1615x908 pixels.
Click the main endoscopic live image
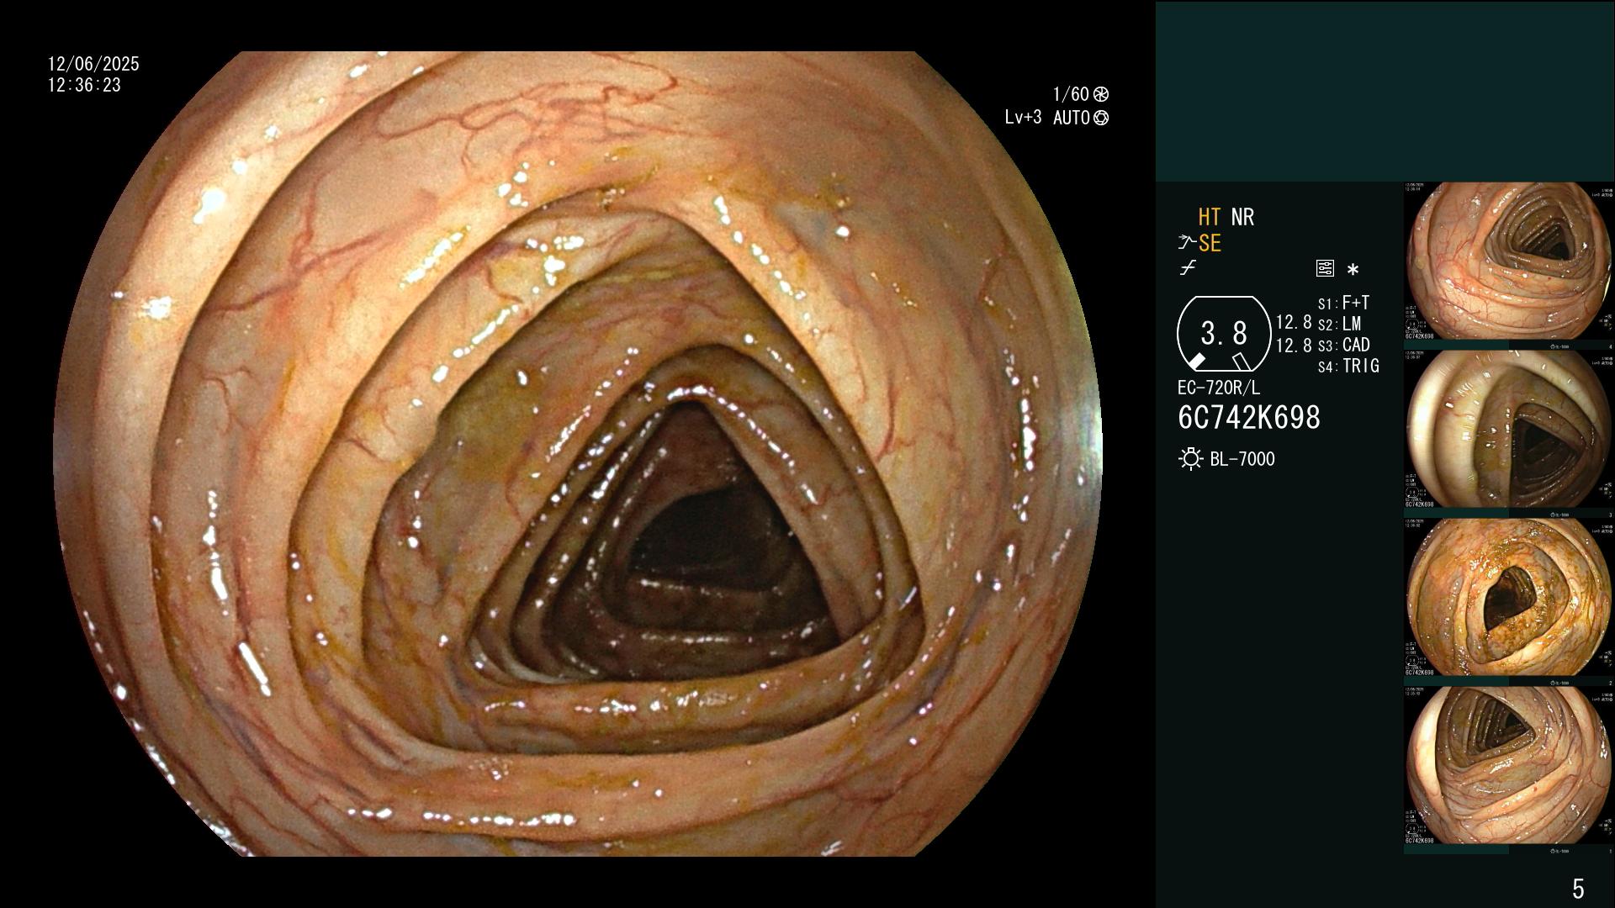point(577,454)
